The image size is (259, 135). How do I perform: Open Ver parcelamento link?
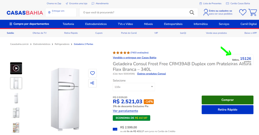click(x=125, y=111)
